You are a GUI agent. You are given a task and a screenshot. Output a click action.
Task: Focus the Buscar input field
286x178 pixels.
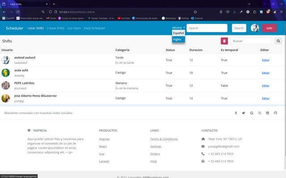tap(251, 41)
